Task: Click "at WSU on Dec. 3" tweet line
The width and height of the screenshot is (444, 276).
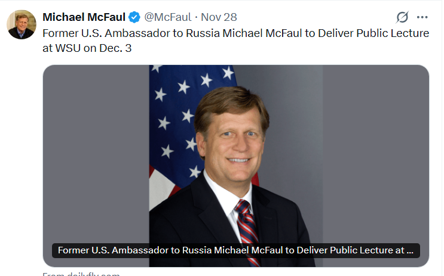Action: (x=87, y=49)
